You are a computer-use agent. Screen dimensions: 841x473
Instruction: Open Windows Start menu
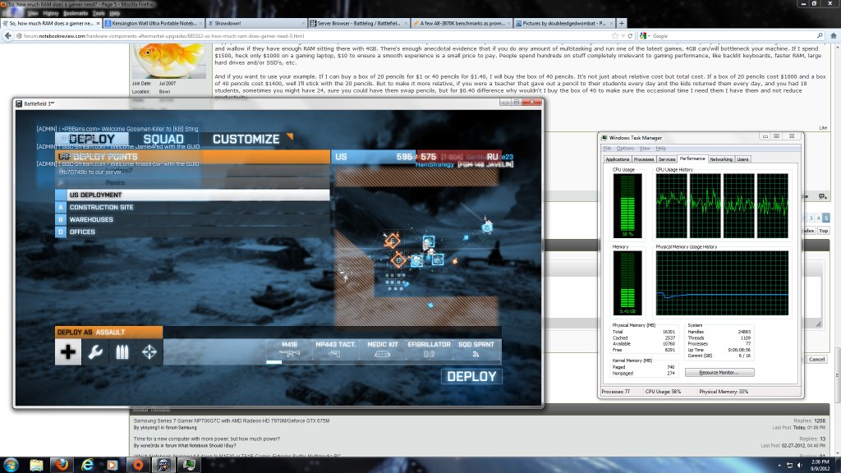(x=11, y=465)
